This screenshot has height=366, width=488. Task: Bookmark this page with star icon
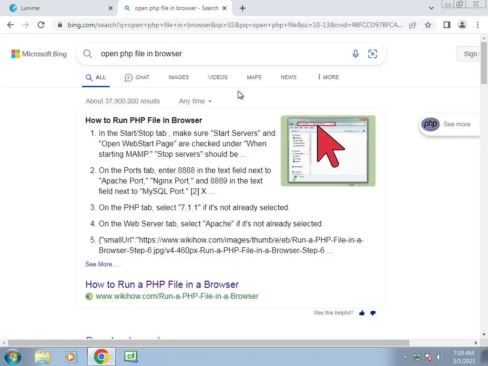tap(428, 25)
